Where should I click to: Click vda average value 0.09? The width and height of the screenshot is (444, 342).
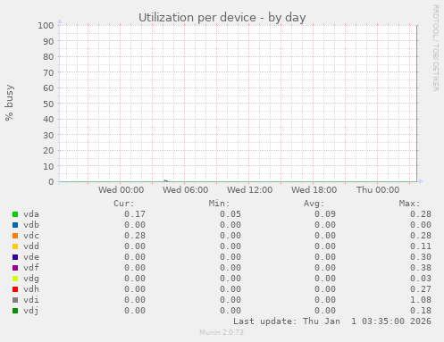[x=325, y=214]
